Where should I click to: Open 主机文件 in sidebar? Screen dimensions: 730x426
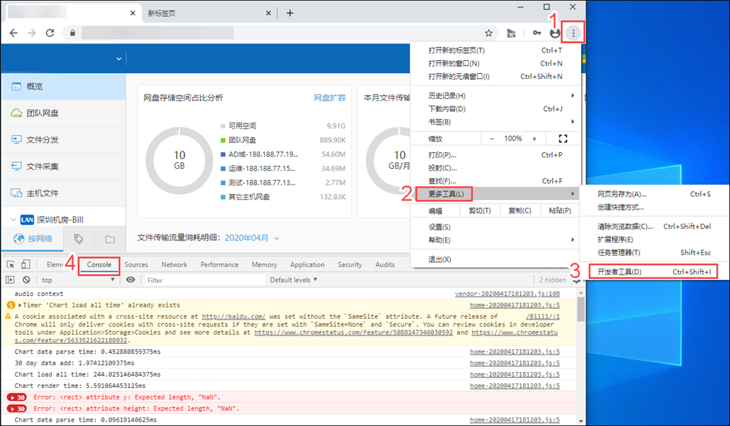[63, 192]
